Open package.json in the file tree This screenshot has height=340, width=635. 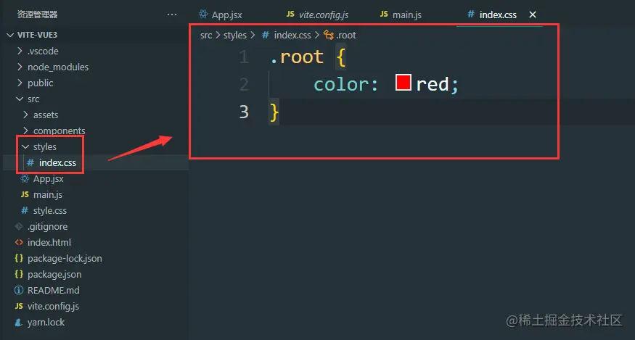point(54,275)
